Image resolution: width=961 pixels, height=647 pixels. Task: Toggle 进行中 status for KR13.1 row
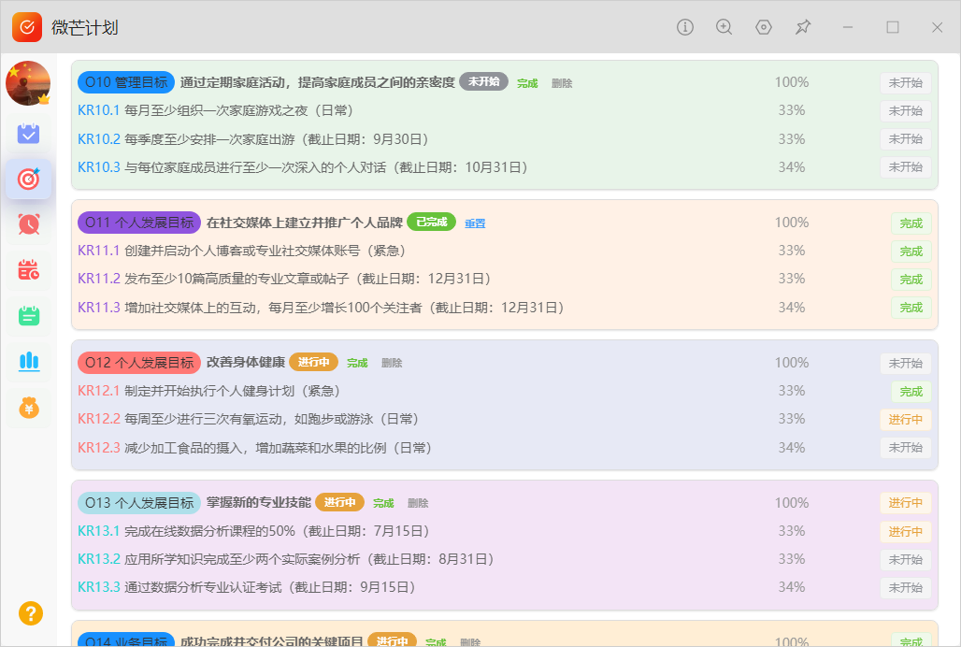coord(905,532)
